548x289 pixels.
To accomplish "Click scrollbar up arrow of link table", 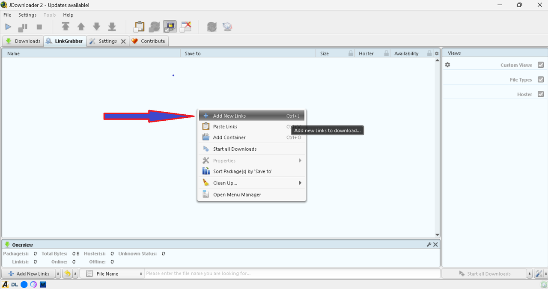I will tap(437, 60).
